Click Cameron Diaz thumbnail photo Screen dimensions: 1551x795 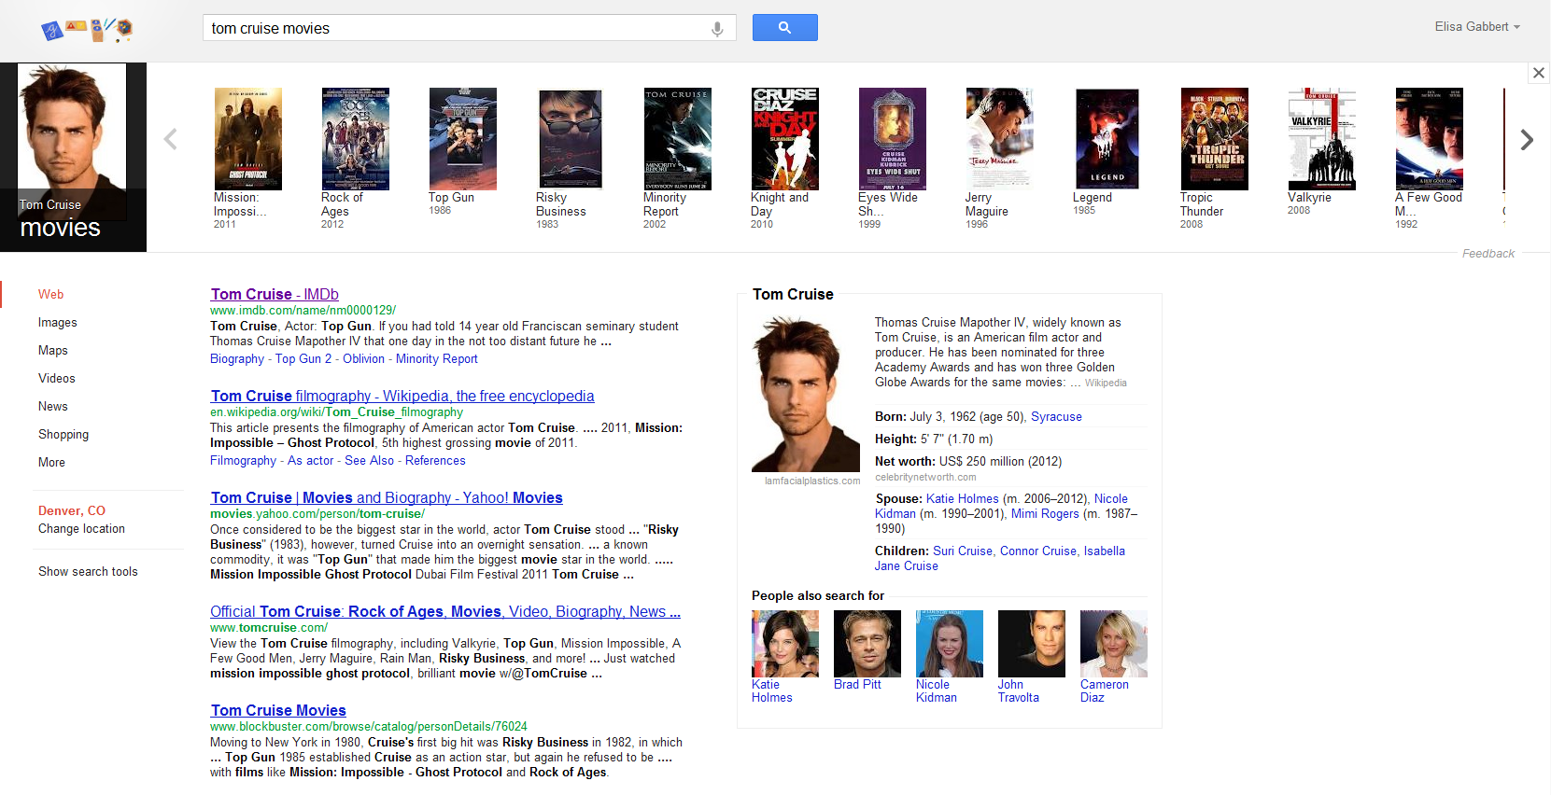point(1114,644)
